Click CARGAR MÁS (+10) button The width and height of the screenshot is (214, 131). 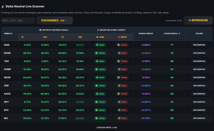coord(107,128)
